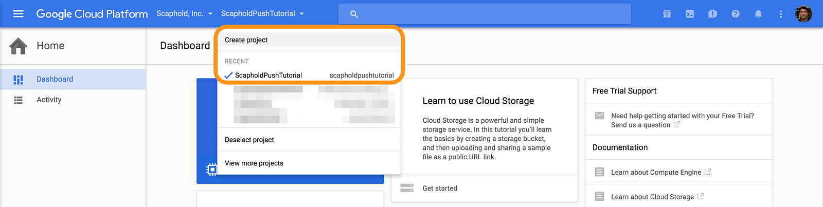Choose Create project from the menu
Screen dimensions: 823x207
[246, 40]
